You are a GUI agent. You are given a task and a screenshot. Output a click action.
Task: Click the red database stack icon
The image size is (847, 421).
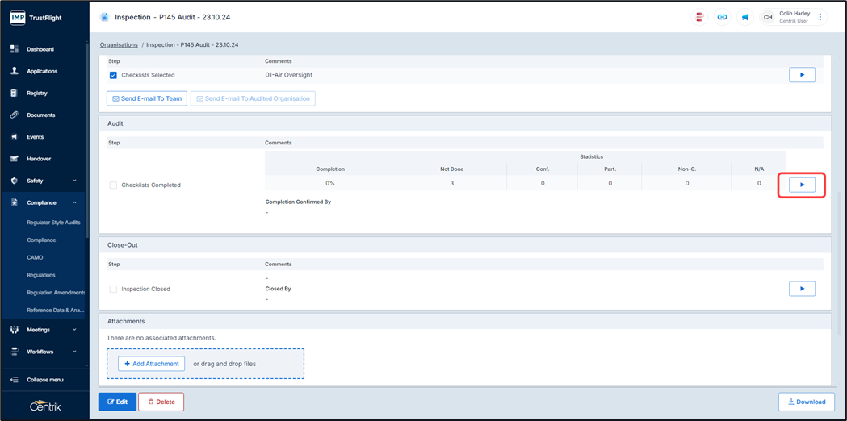tap(699, 17)
